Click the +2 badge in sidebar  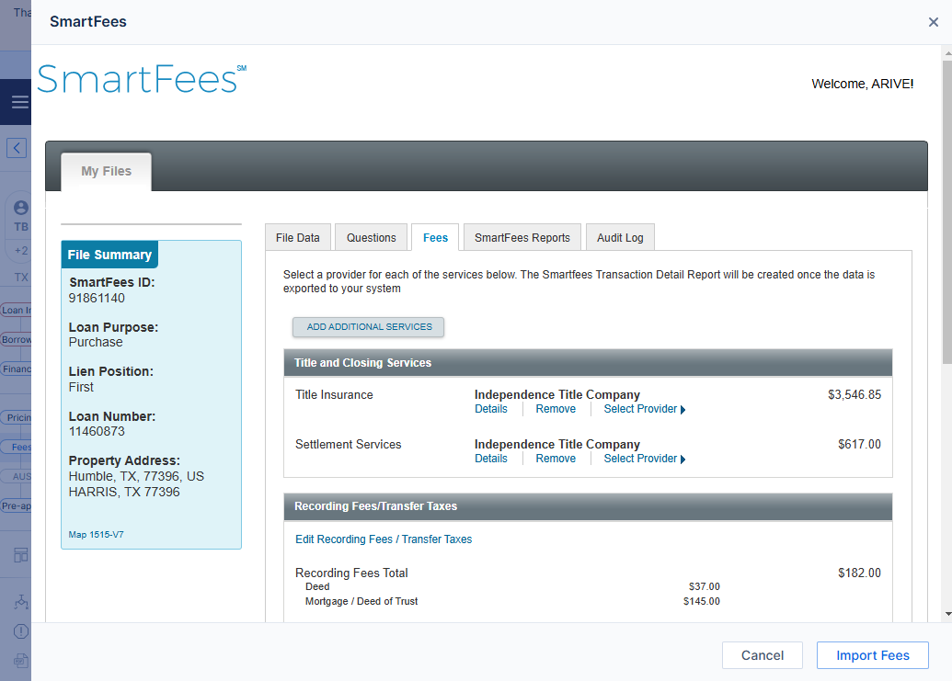point(21,251)
